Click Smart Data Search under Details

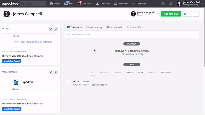pos(12,61)
